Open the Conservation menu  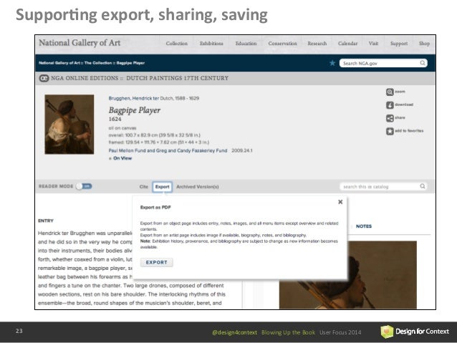282,44
